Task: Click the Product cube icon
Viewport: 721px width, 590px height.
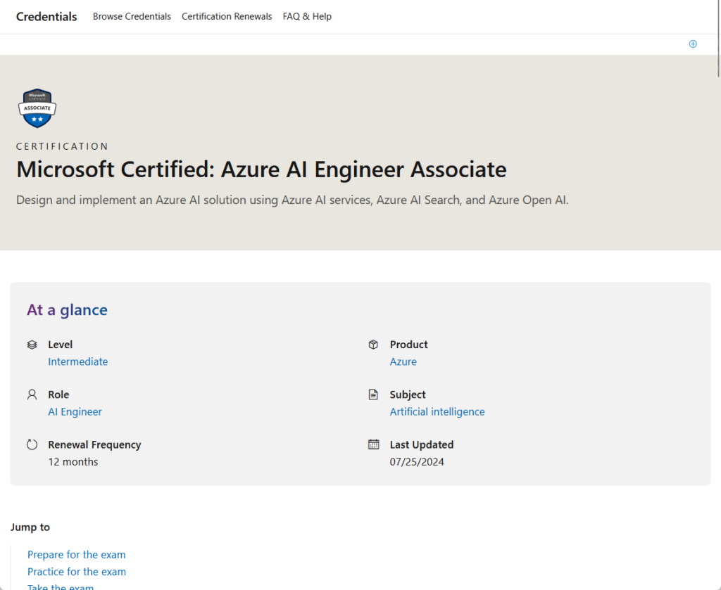Action: click(x=373, y=345)
